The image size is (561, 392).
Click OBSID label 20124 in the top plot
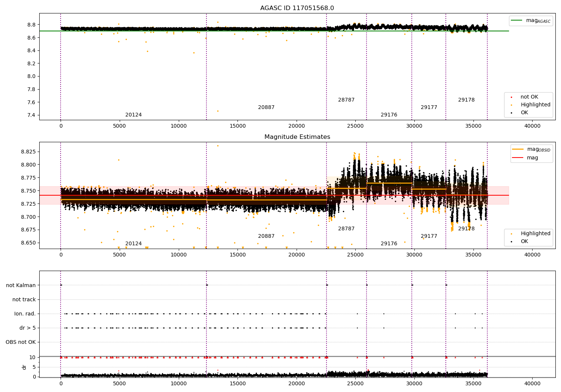pyautogui.click(x=134, y=115)
